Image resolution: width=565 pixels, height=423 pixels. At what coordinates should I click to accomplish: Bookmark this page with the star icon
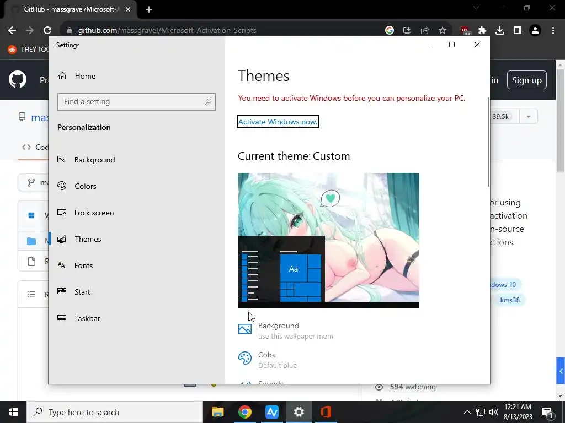443,31
